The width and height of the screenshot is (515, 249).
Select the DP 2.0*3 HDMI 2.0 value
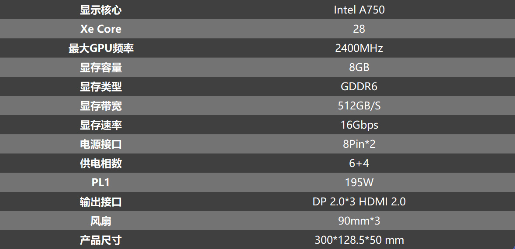pyautogui.click(x=359, y=201)
